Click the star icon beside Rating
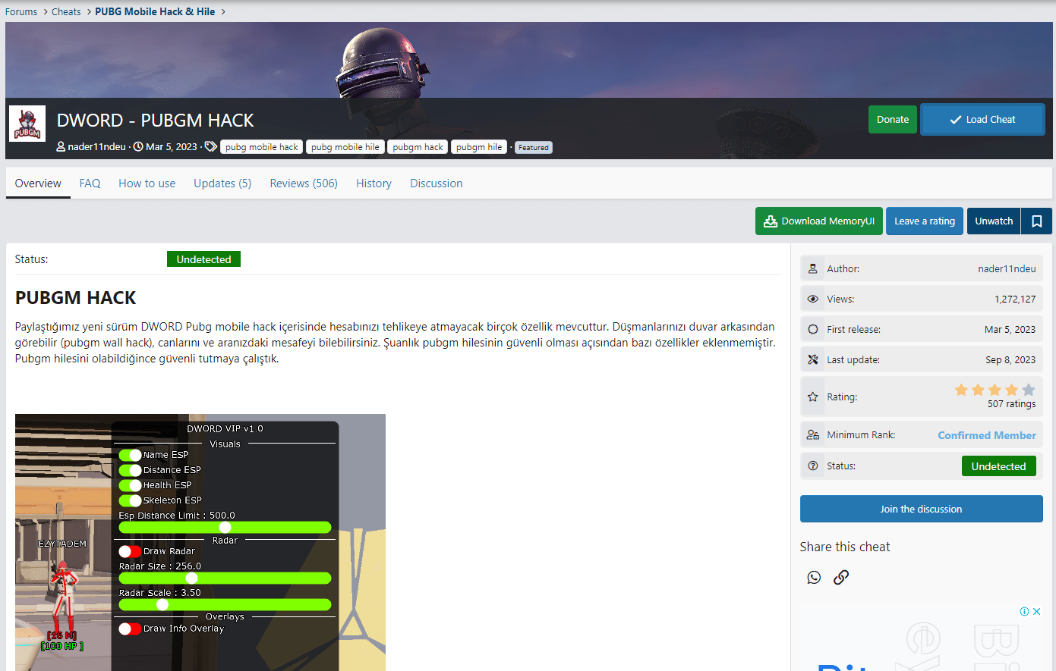Image resolution: width=1056 pixels, height=671 pixels. pos(813,397)
